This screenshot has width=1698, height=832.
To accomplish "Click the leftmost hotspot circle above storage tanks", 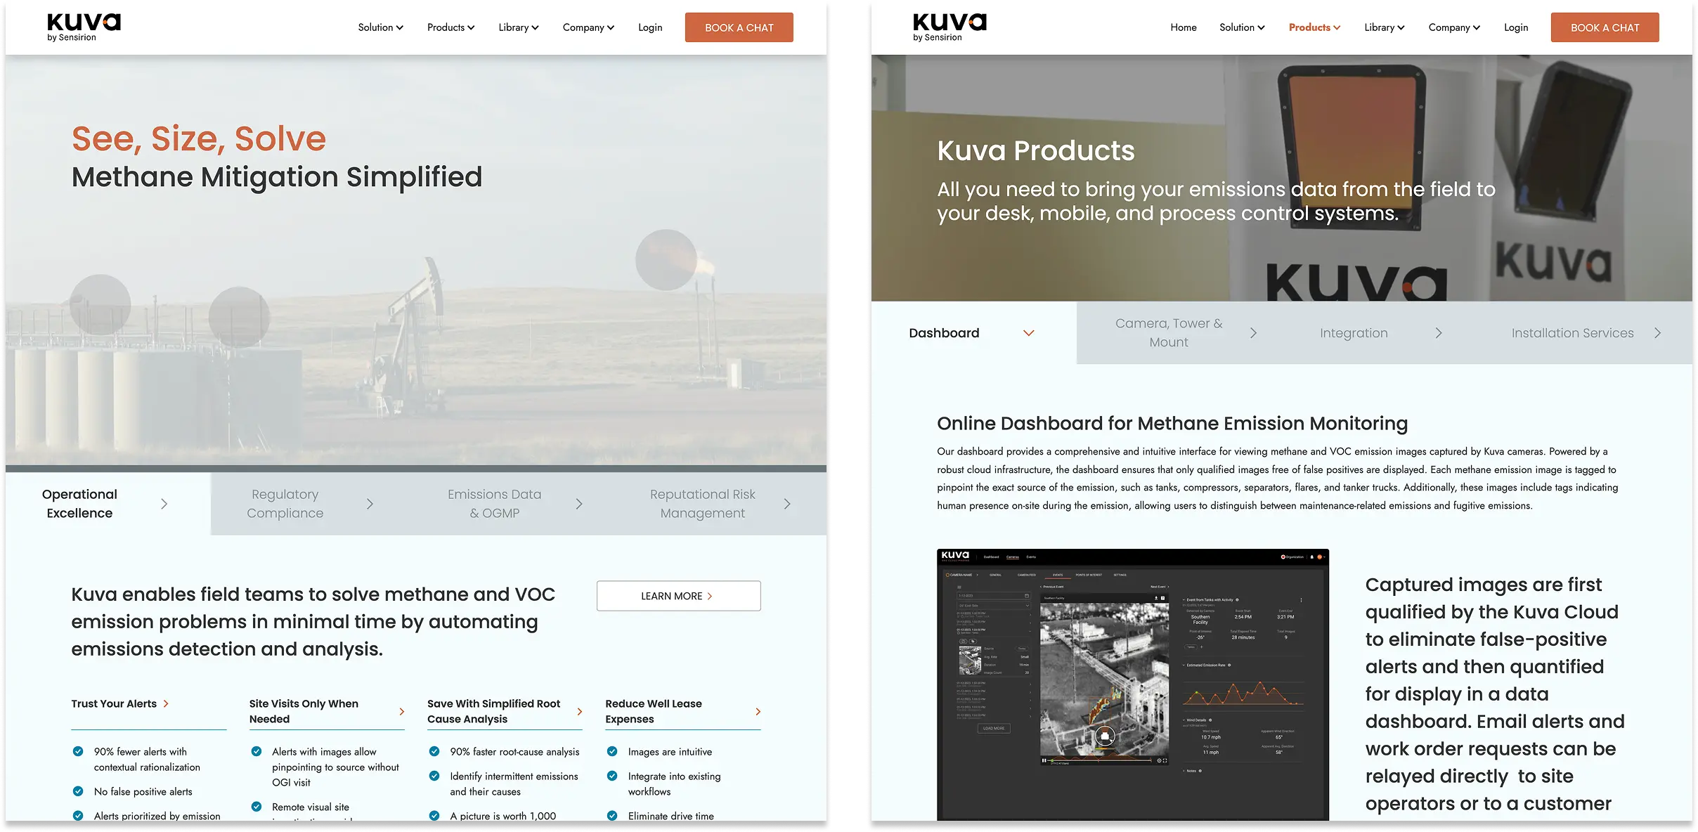I will point(101,304).
